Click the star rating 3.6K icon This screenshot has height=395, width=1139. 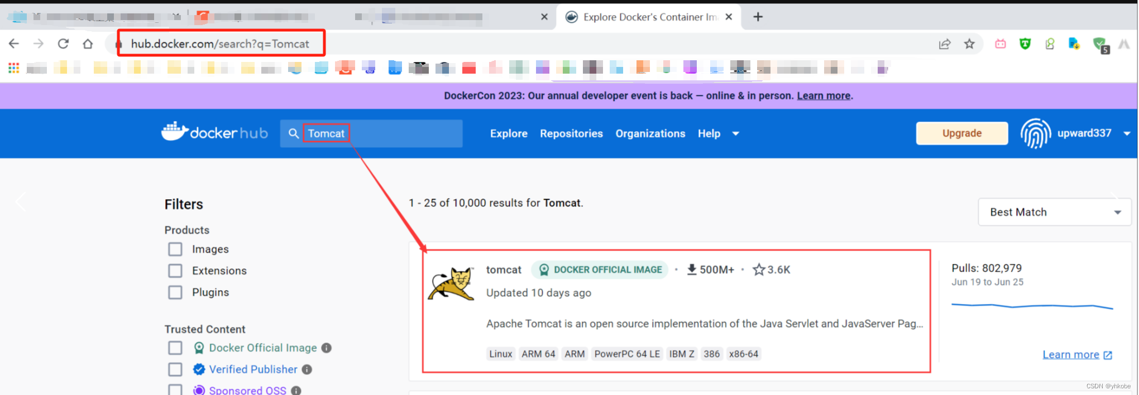click(759, 270)
